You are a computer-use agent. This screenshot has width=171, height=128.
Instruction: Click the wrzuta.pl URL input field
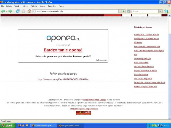tap(63, 79)
